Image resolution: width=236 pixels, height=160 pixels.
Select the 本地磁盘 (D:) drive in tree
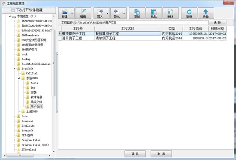(26, 16)
